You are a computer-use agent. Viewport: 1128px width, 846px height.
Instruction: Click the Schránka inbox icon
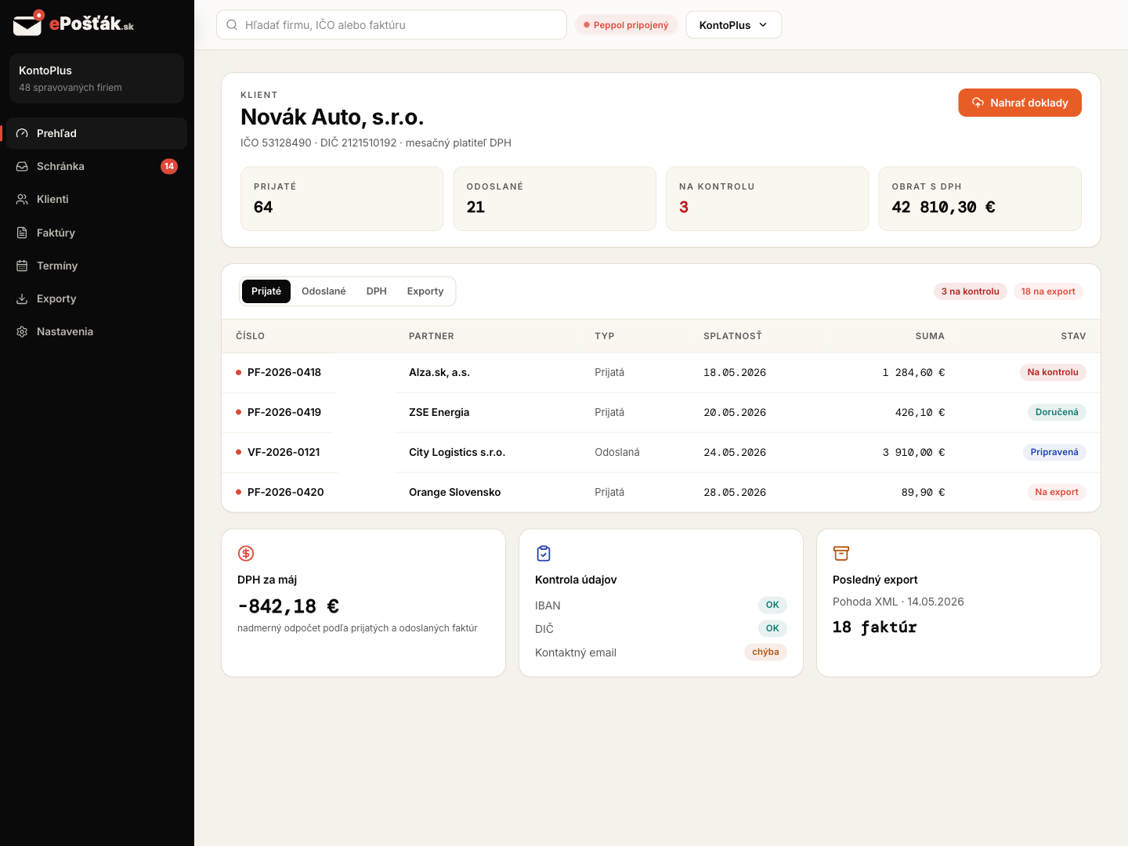click(x=22, y=166)
